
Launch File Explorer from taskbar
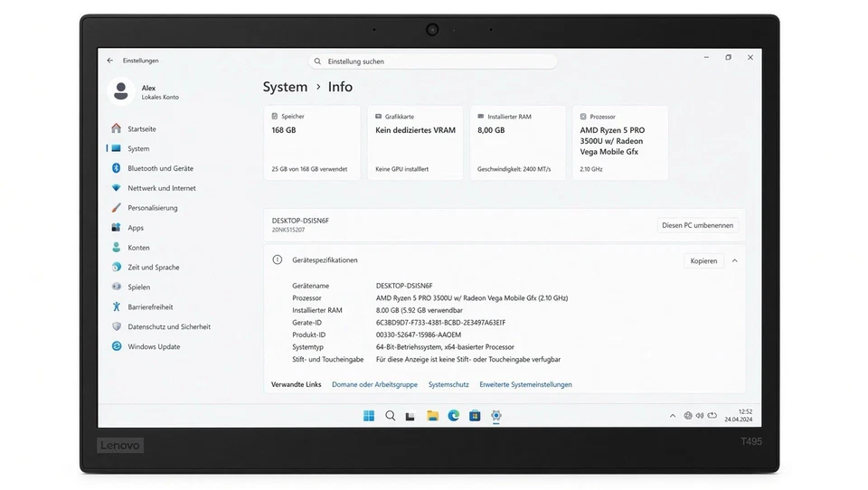(x=432, y=416)
